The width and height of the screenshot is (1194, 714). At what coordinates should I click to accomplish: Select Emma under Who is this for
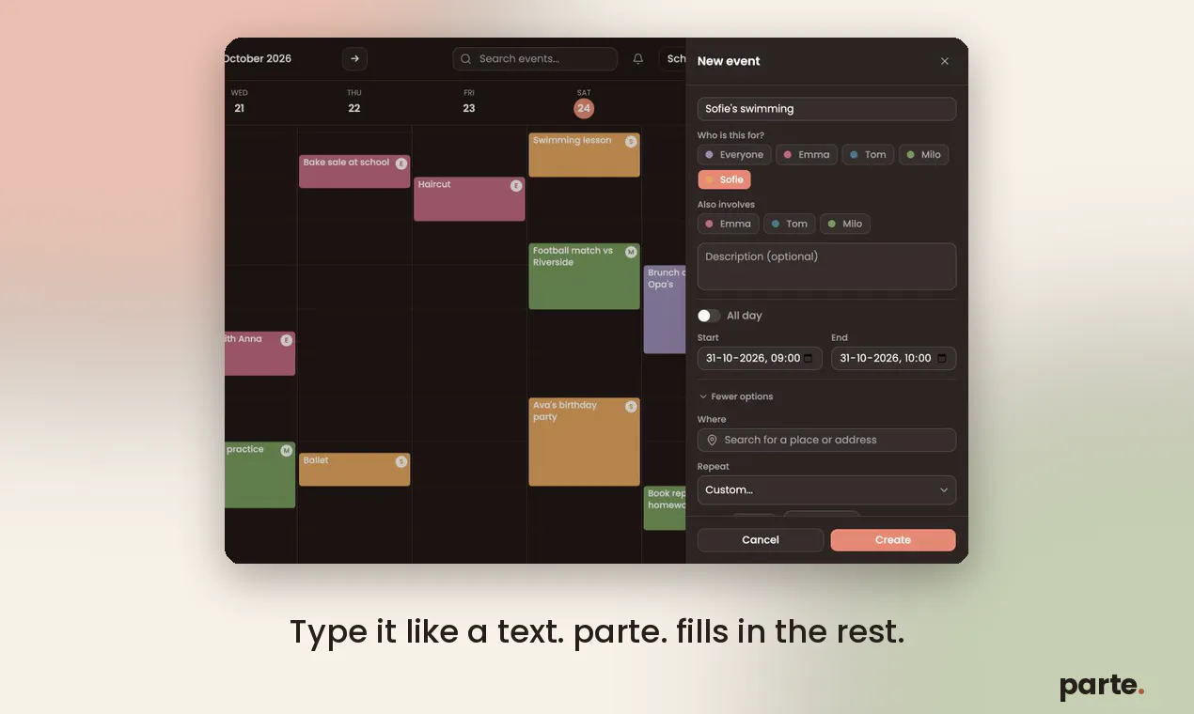807,155
